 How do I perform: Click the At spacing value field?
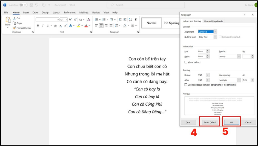[x=246, y=80]
